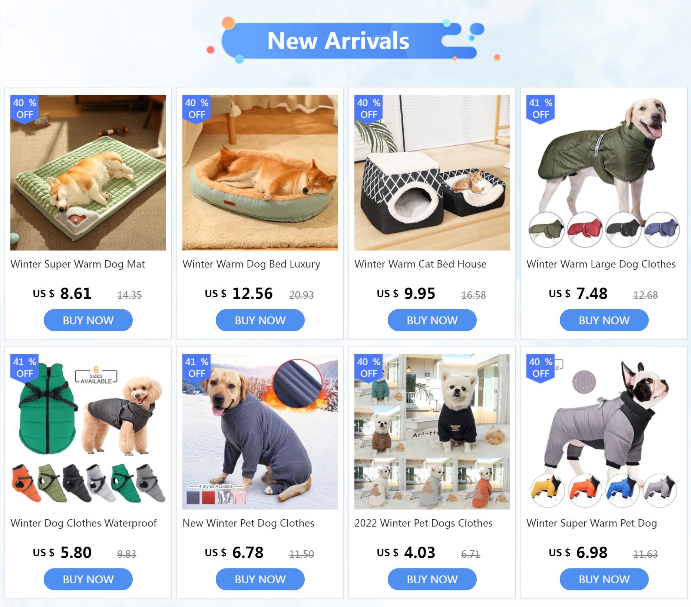The image size is (691, 607).
Task: Click BUY NOW for the $9.95 cat bed house
Action: [x=432, y=320]
